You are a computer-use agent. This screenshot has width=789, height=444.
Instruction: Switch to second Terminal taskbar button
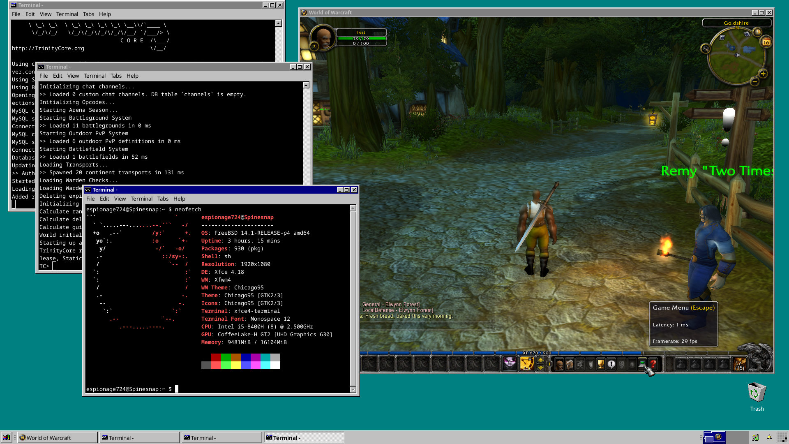[x=221, y=437]
